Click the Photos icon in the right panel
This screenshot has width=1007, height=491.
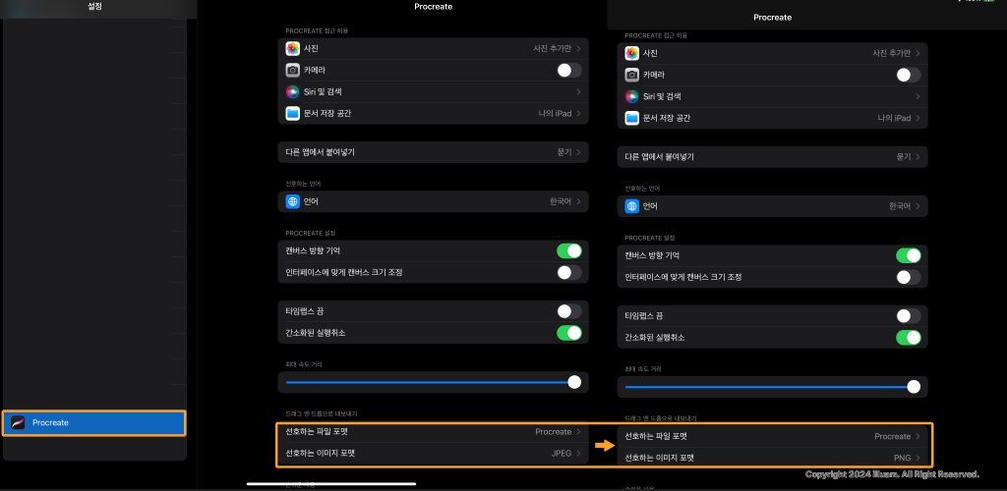tap(632, 53)
